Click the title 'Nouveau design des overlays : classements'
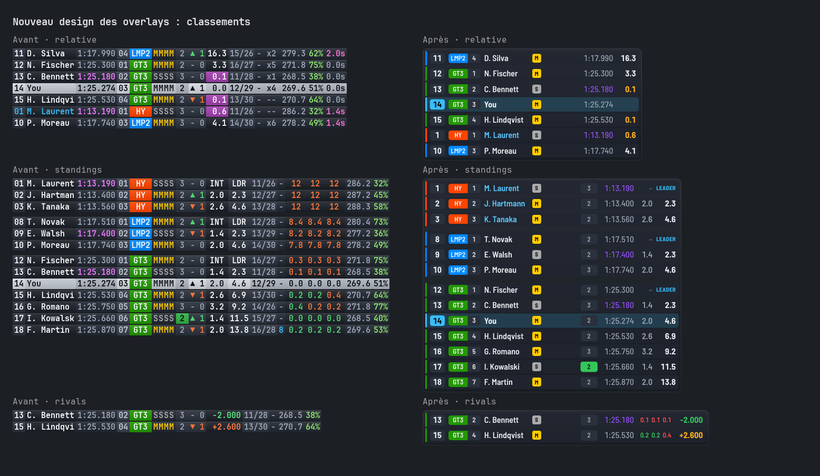 click(131, 22)
